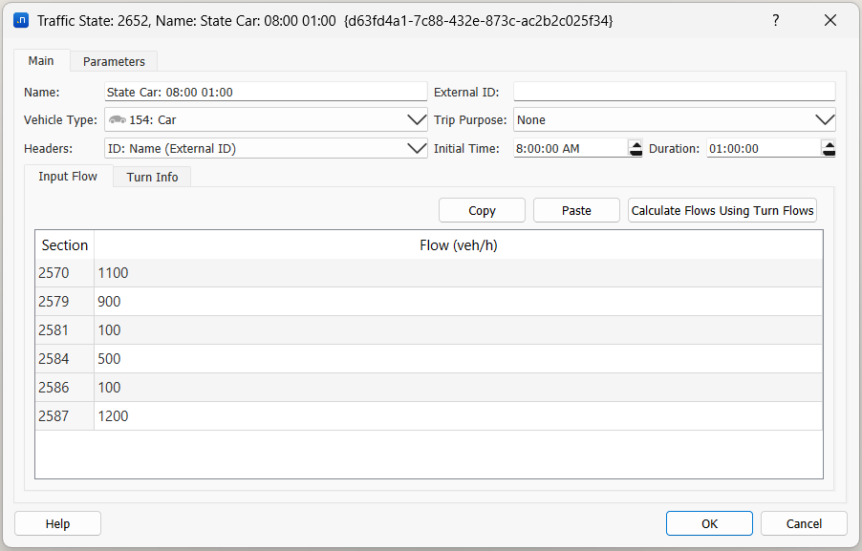Switch to the Parameters tab

pos(114,61)
